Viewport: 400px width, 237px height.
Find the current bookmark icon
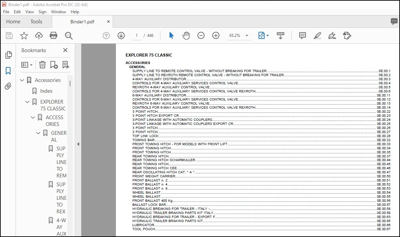point(66,65)
